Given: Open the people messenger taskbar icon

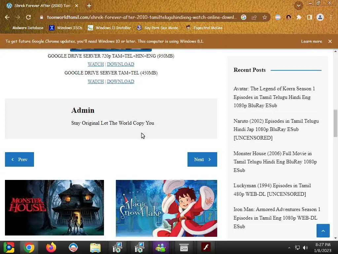Looking at the screenshot, I should pyautogui.click(x=161, y=247).
